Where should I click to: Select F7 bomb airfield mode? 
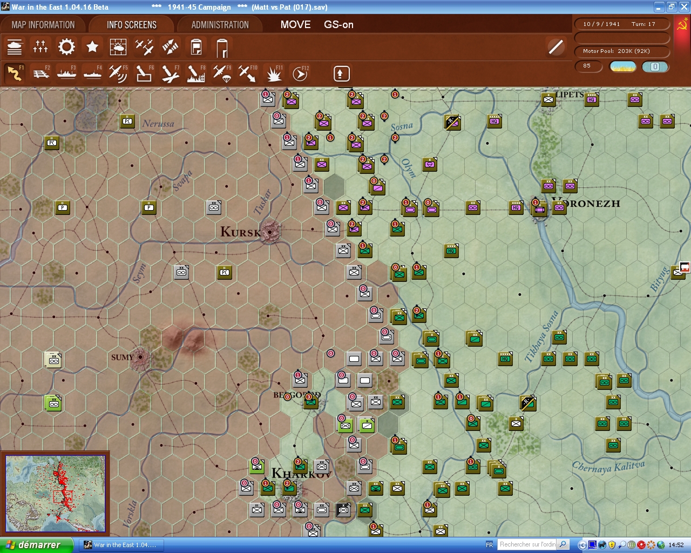[x=170, y=73]
